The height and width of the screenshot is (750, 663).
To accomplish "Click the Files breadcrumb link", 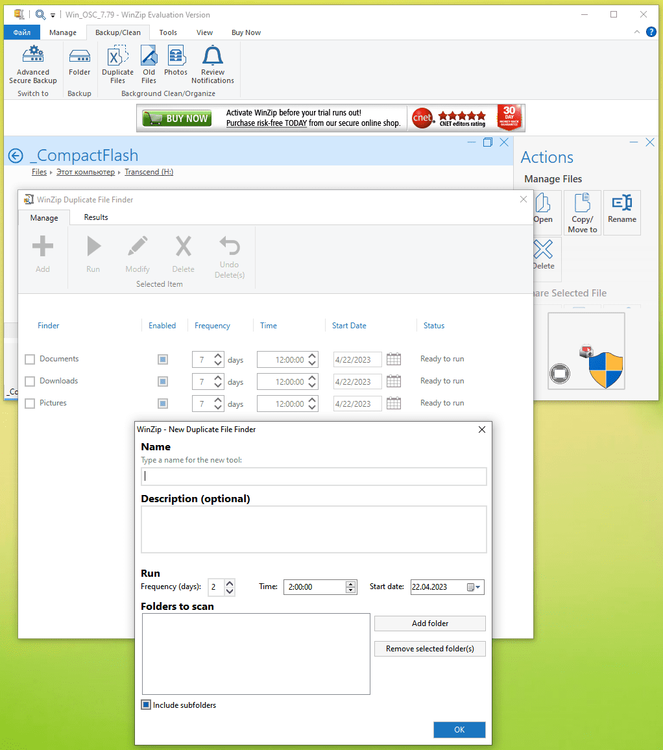I will [x=39, y=172].
